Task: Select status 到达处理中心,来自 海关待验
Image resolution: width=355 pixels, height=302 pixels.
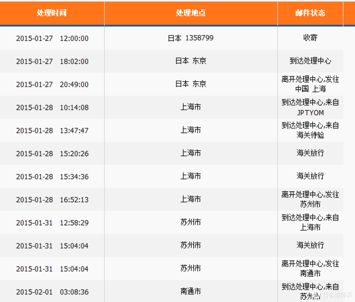Action: (310, 130)
